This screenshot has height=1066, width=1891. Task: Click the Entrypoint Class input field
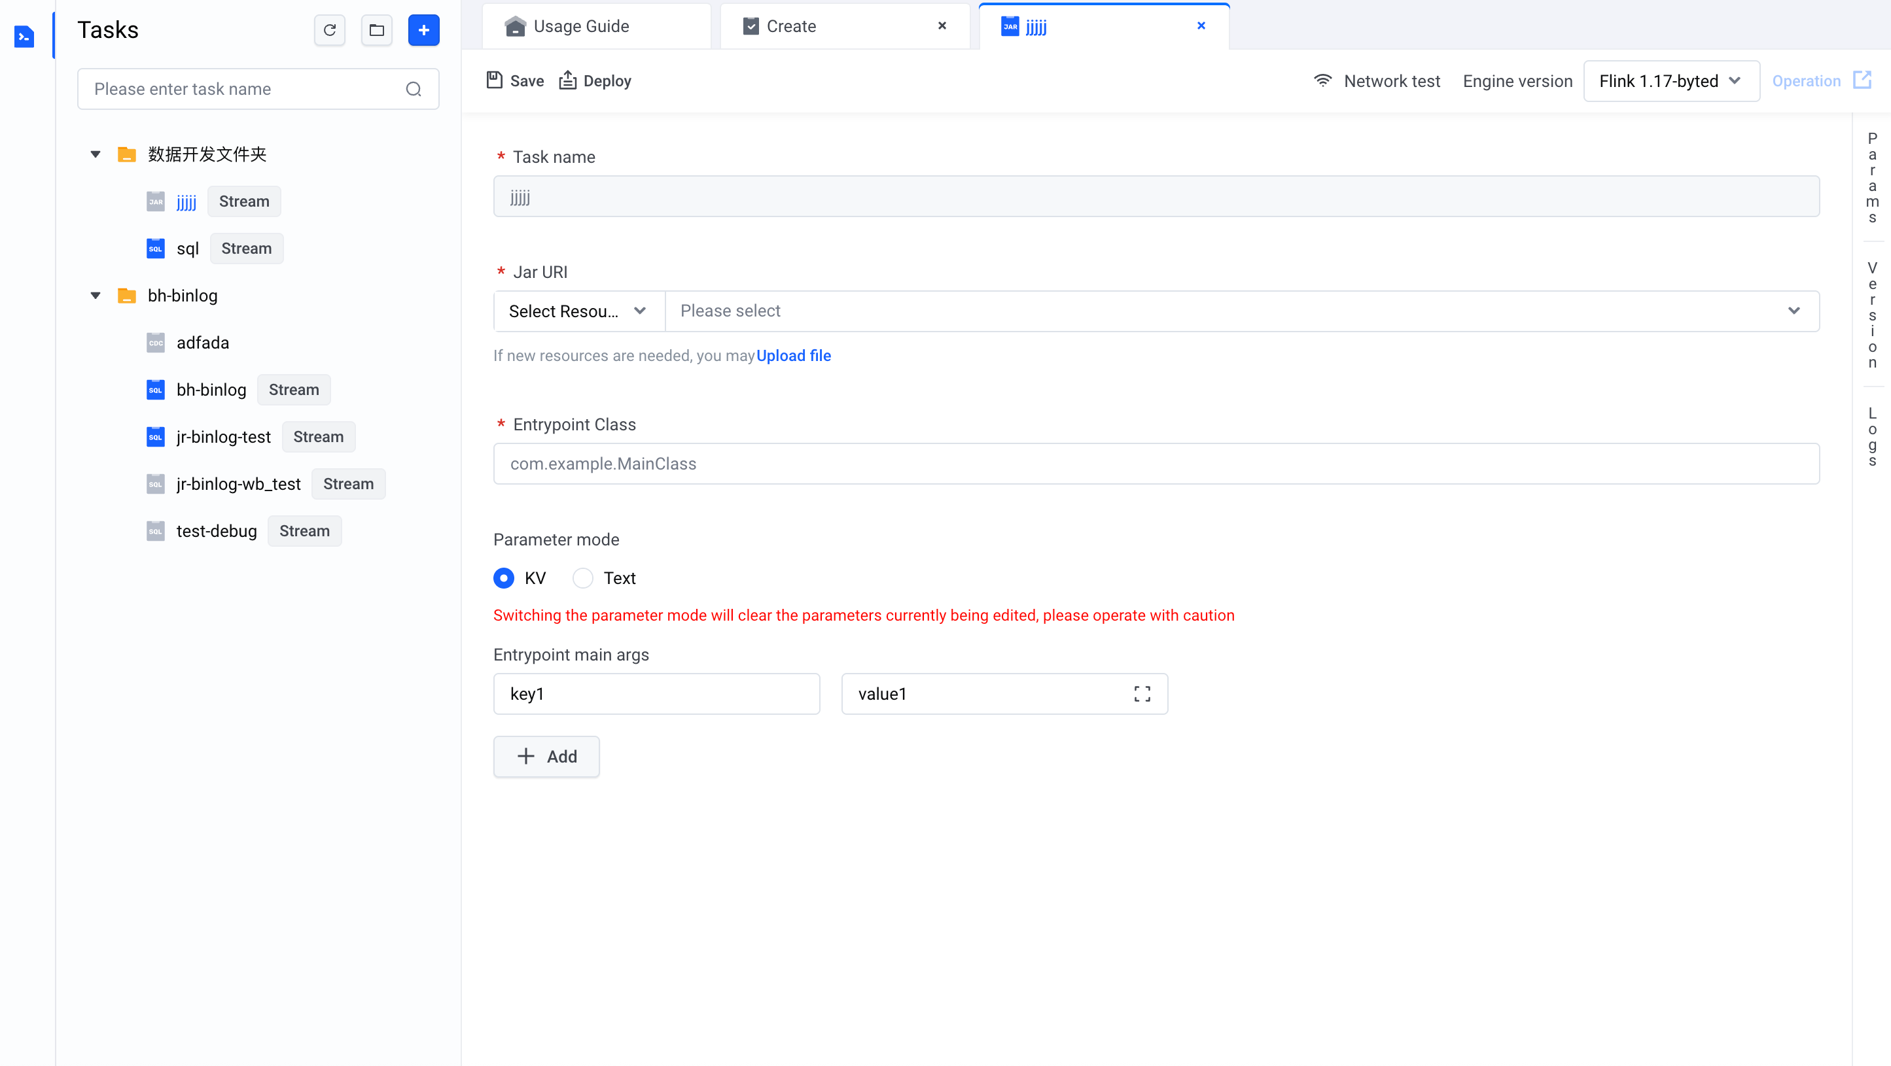pyautogui.click(x=1156, y=464)
